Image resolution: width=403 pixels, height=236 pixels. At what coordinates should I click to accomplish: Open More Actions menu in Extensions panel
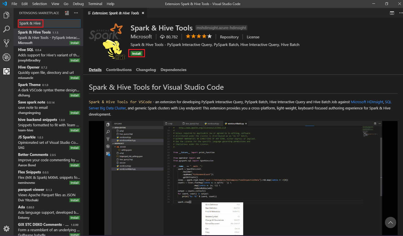click(76, 13)
